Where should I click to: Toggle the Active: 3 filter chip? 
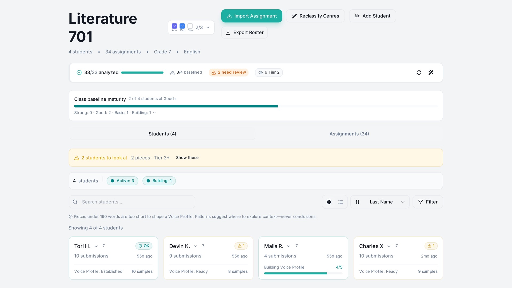pos(122,181)
